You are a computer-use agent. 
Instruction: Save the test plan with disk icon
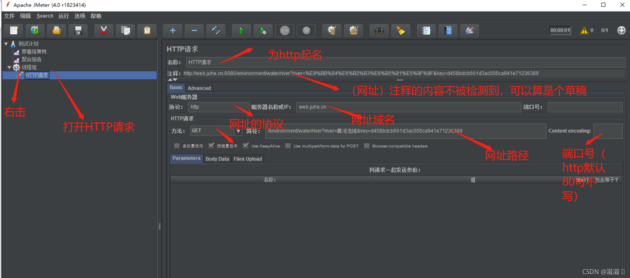(78, 30)
